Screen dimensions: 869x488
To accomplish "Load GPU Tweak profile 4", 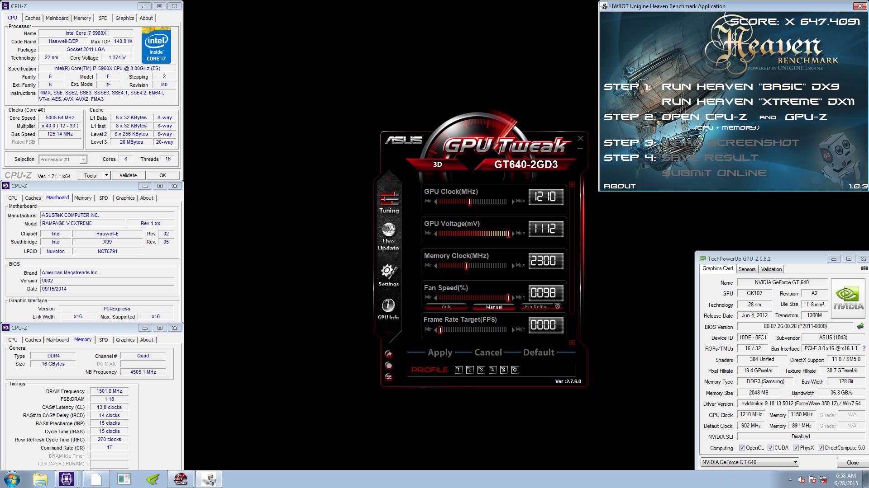I will coord(492,370).
